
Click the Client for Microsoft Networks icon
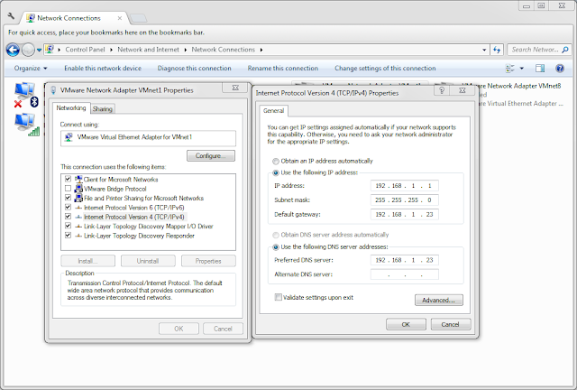pyautogui.click(x=78, y=180)
